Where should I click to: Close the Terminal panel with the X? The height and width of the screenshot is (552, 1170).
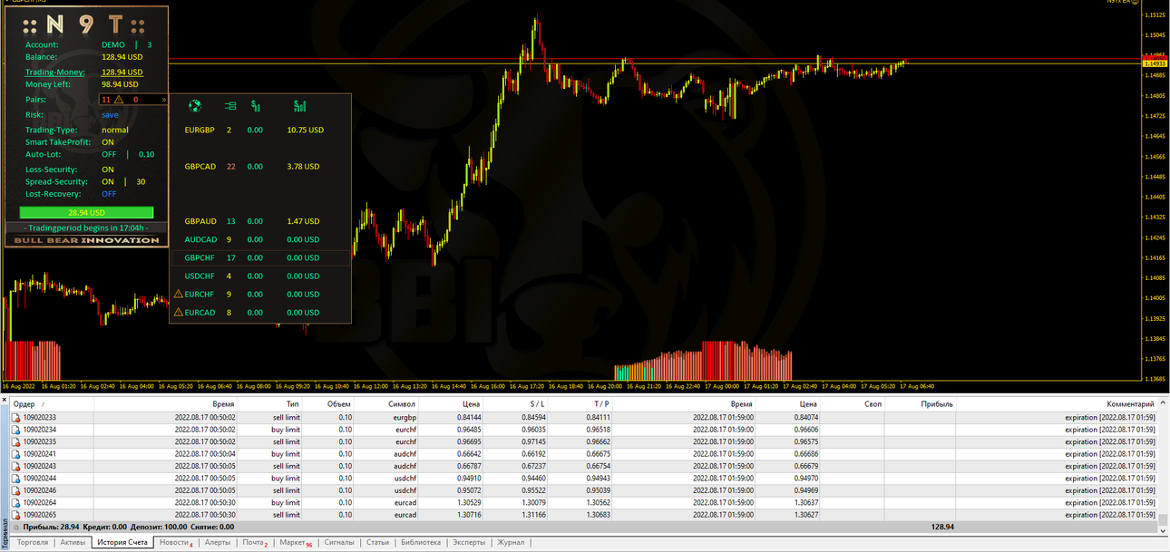5,399
